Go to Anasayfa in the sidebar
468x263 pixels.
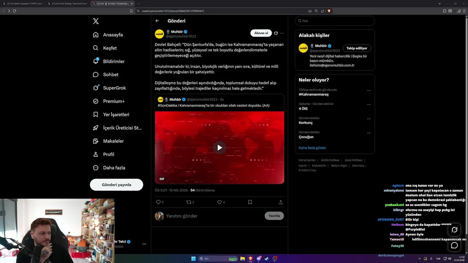tap(108, 35)
